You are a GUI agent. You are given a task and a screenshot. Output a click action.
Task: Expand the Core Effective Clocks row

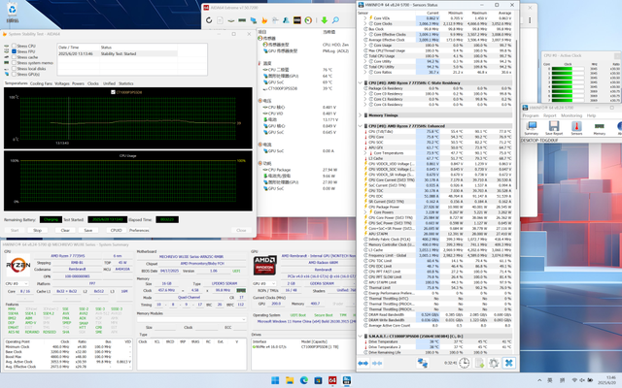coord(365,35)
